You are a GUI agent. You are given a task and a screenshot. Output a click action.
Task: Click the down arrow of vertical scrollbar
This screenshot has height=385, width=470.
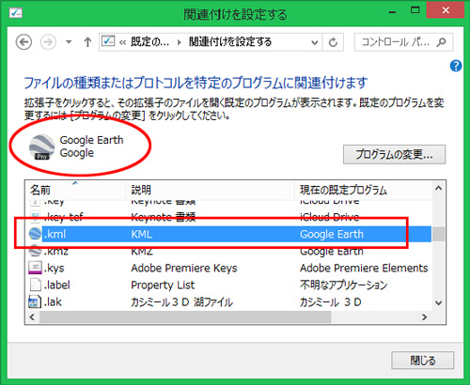(439, 303)
